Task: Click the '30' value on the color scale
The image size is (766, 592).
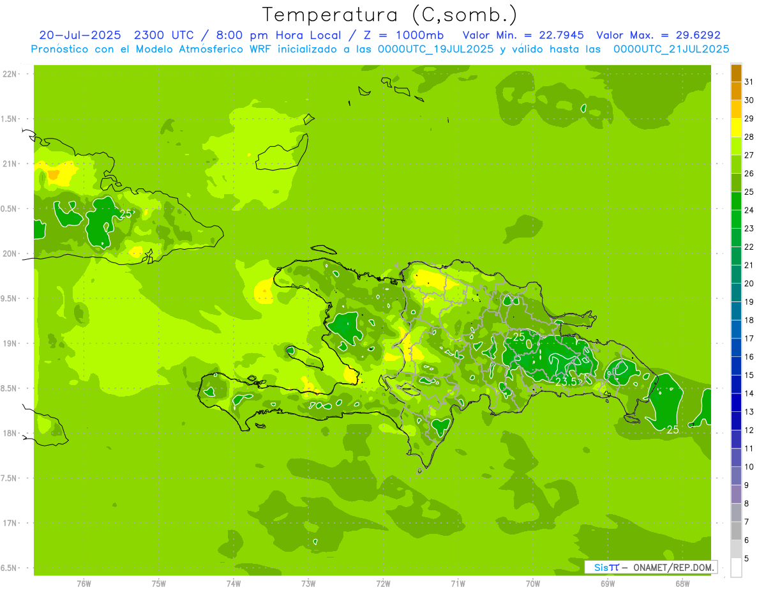Action: tap(749, 100)
